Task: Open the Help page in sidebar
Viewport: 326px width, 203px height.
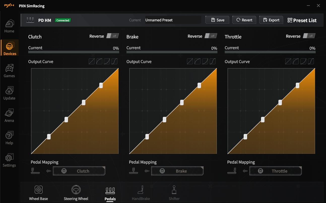Action: [9, 138]
